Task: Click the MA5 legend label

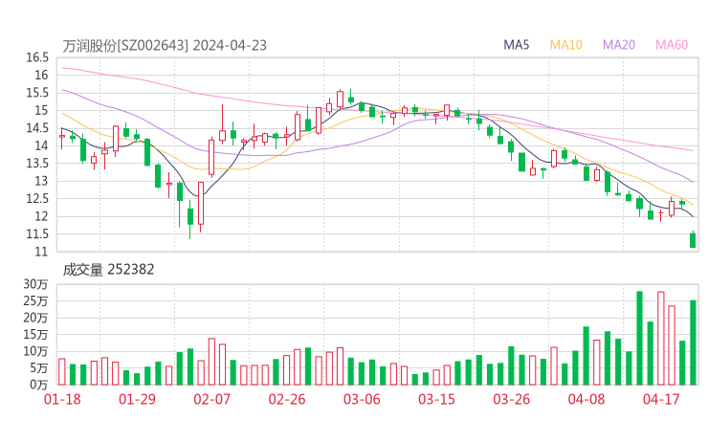Action: [516, 45]
